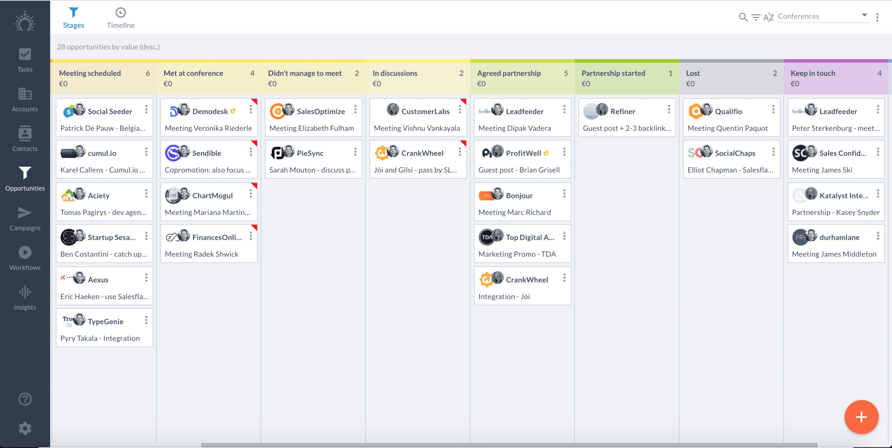Open three-dot menu on durhamlane card
The height and width of the screenshot is (448, 892).
point(878,236)
